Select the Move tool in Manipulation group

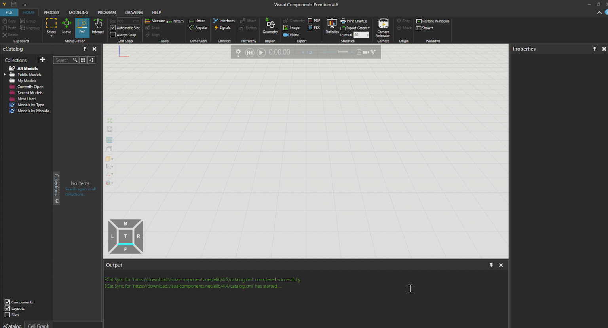[x=66, y=27]
